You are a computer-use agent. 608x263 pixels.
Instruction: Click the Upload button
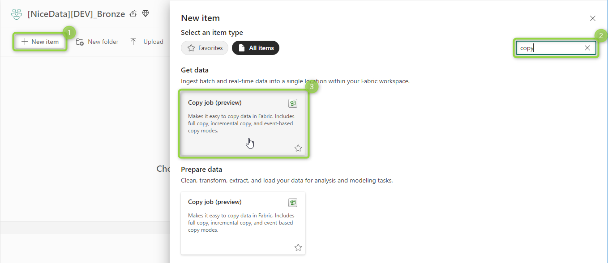pyautogui.click(x=146, y=42)
